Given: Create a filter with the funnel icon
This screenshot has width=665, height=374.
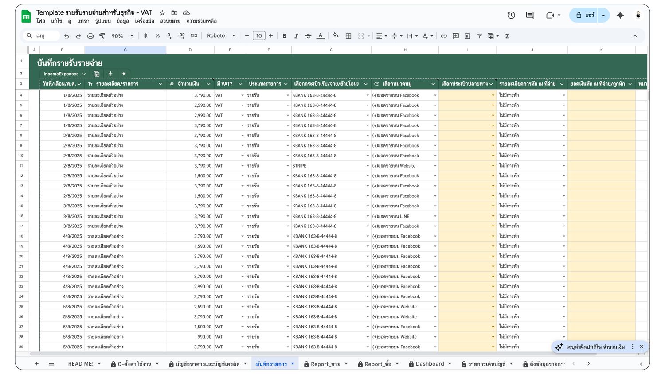Looking at the screenshot, I should click(x=479, y=36).
